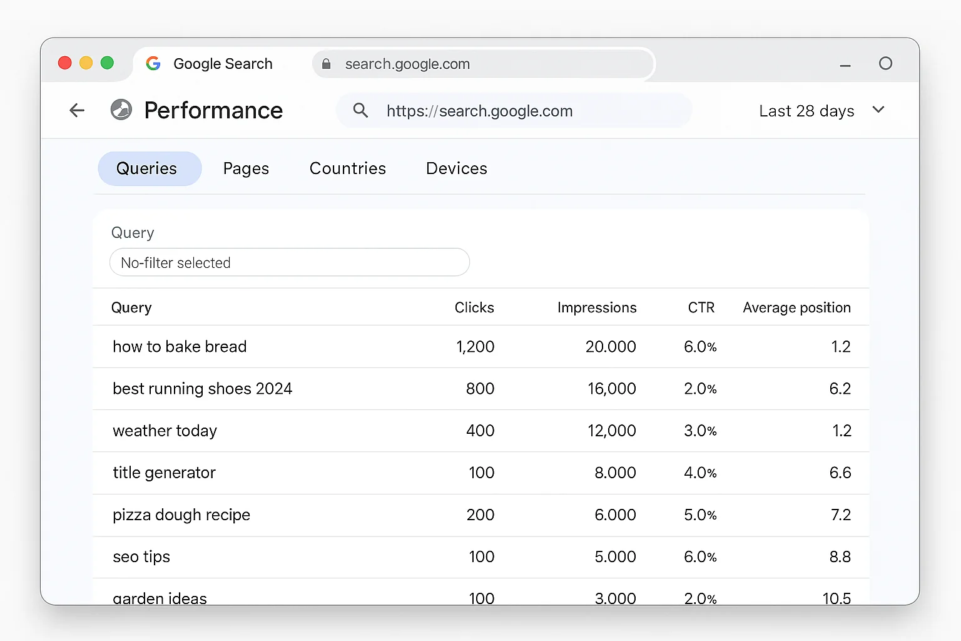This screenshot has width=961, height=641.
Task: Click the Google logo in the browser tab
Action: pyautogui.click(x=153, y=63)
